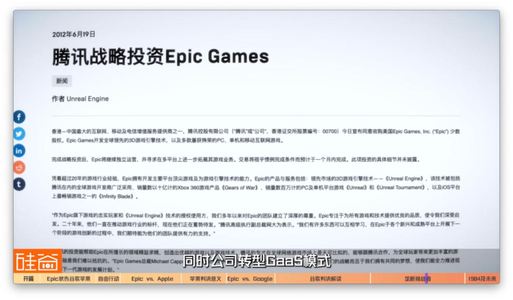Image resolution: width=513 pixels, height=300 pixels.
Task: Share the article on Reddit
Action: click(x=19, y=168)
